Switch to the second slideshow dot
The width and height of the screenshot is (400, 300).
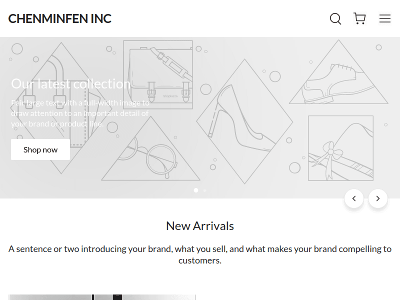click(x=204, y=190)
